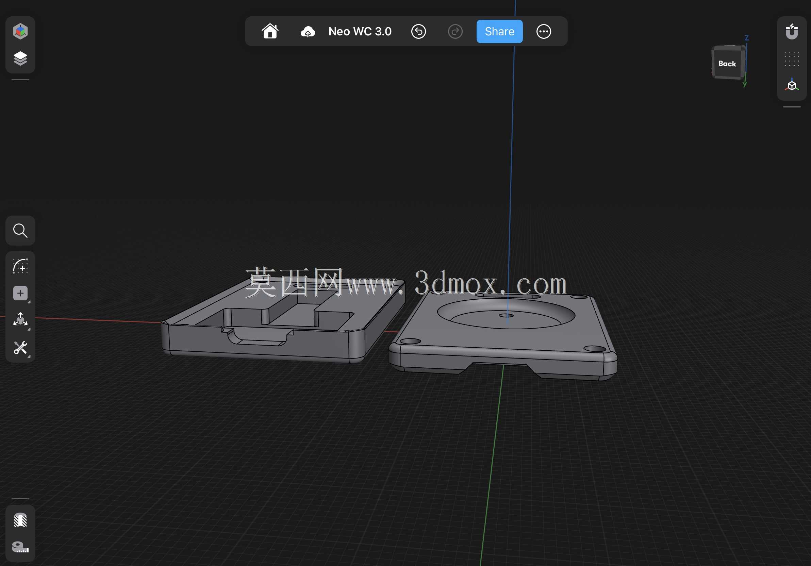The width and height of the screenshot is (811, 566).
Task: Open the search magnifier tool
Action: (20, 231)
